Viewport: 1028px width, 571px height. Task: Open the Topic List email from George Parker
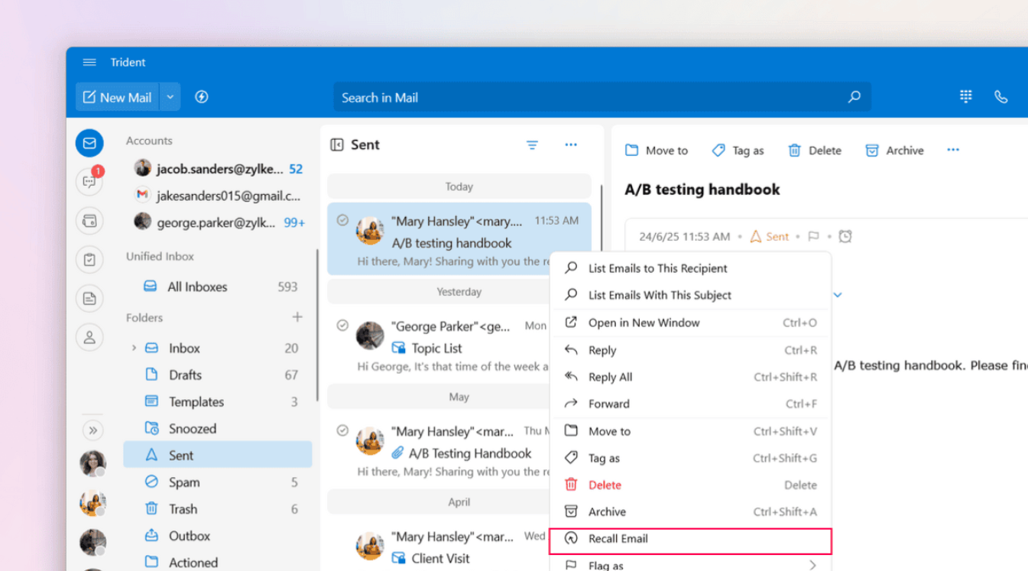tap(439, 346)
